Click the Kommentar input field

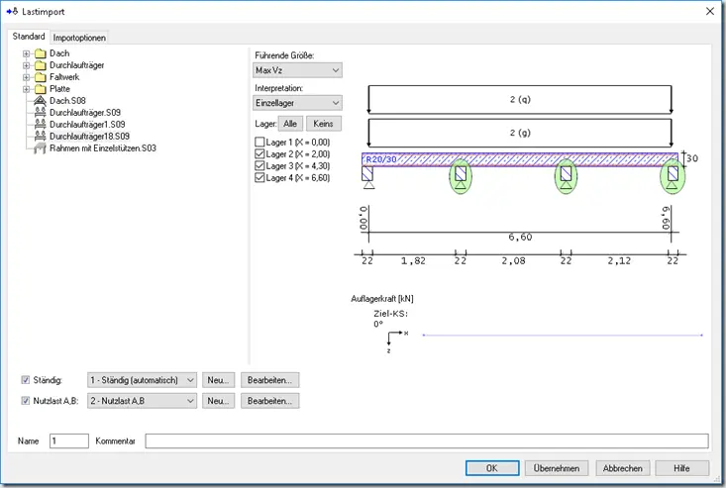tap(427, 440)
